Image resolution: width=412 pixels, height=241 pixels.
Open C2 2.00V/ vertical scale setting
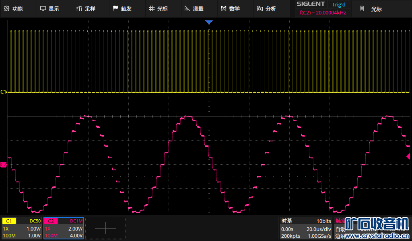pos(75,229)
